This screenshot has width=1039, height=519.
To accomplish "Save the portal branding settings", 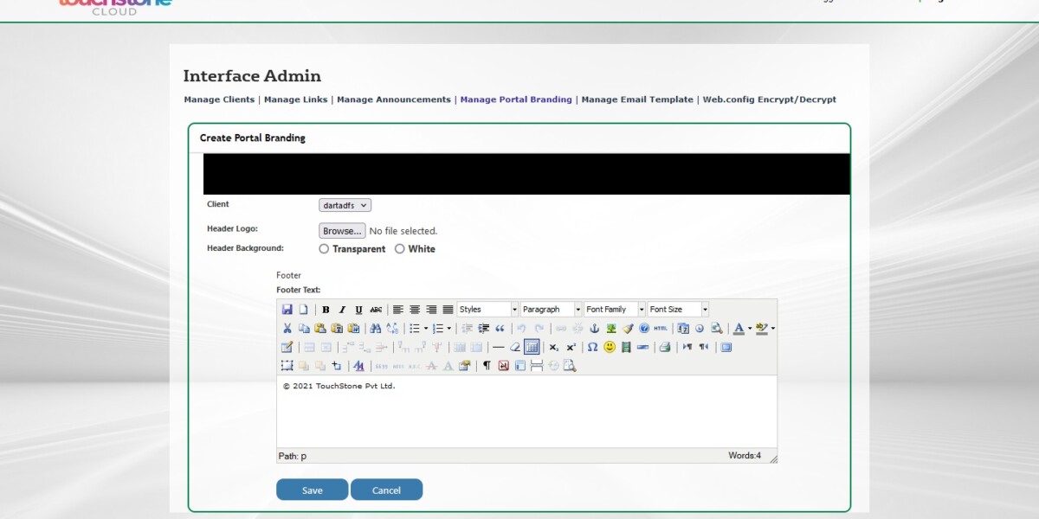I will (x=312, y=489).
